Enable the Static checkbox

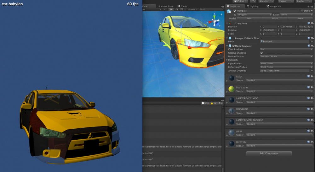point(302,11)
